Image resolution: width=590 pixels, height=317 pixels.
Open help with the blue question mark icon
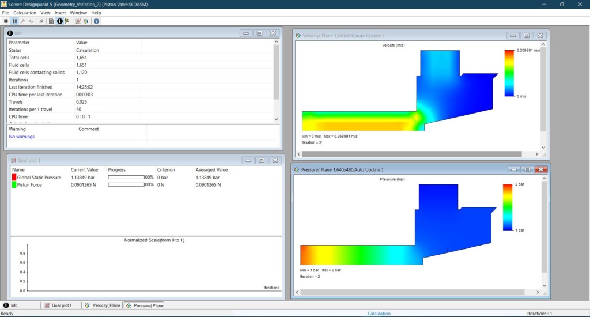click(96, 21)
